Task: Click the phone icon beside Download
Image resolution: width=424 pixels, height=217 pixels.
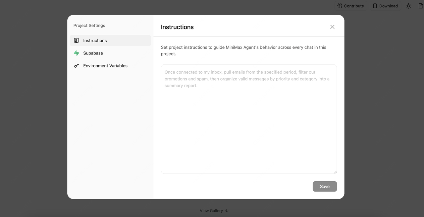Action: [375, 6]
